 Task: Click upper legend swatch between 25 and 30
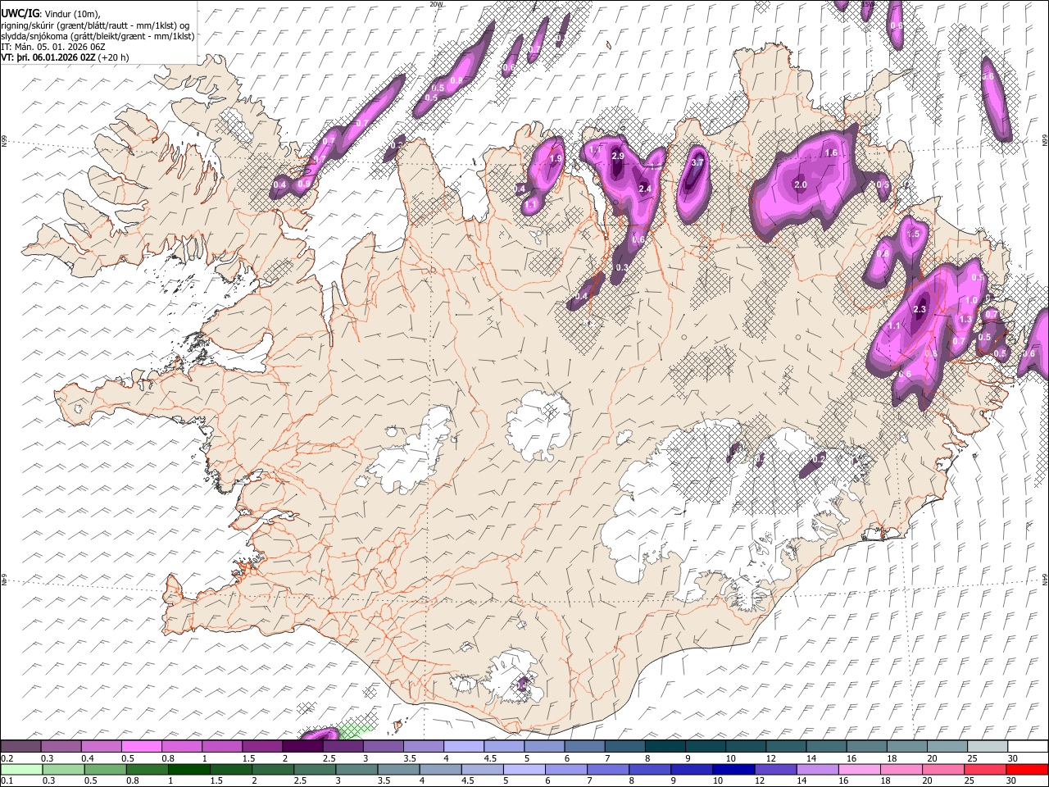point(987,747)
